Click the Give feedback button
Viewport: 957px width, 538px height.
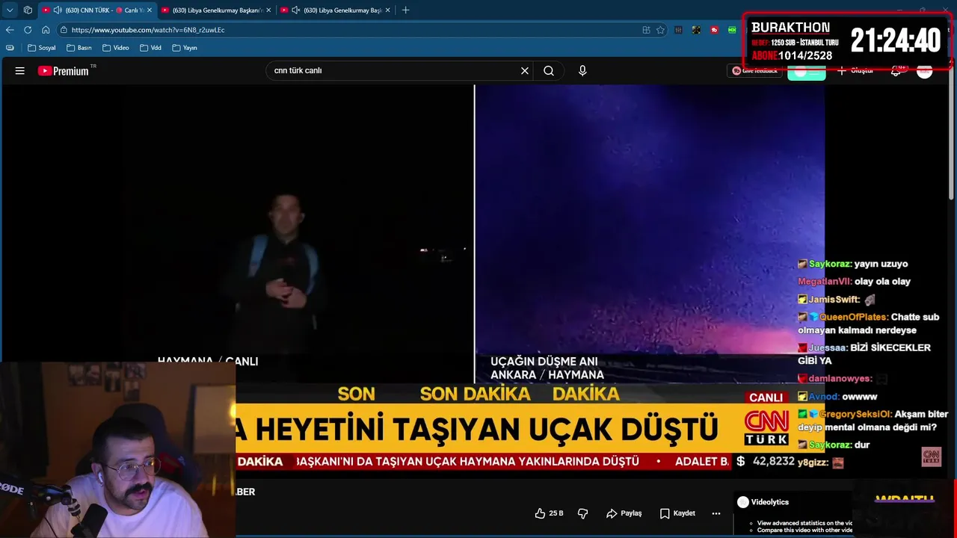(x=754, y=71)
